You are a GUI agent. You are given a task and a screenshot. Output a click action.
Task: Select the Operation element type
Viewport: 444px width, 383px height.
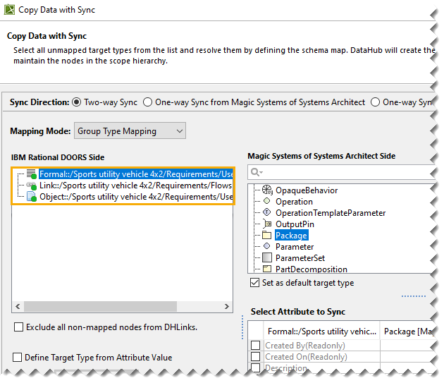pyautogui.click(x=294, y=202)
